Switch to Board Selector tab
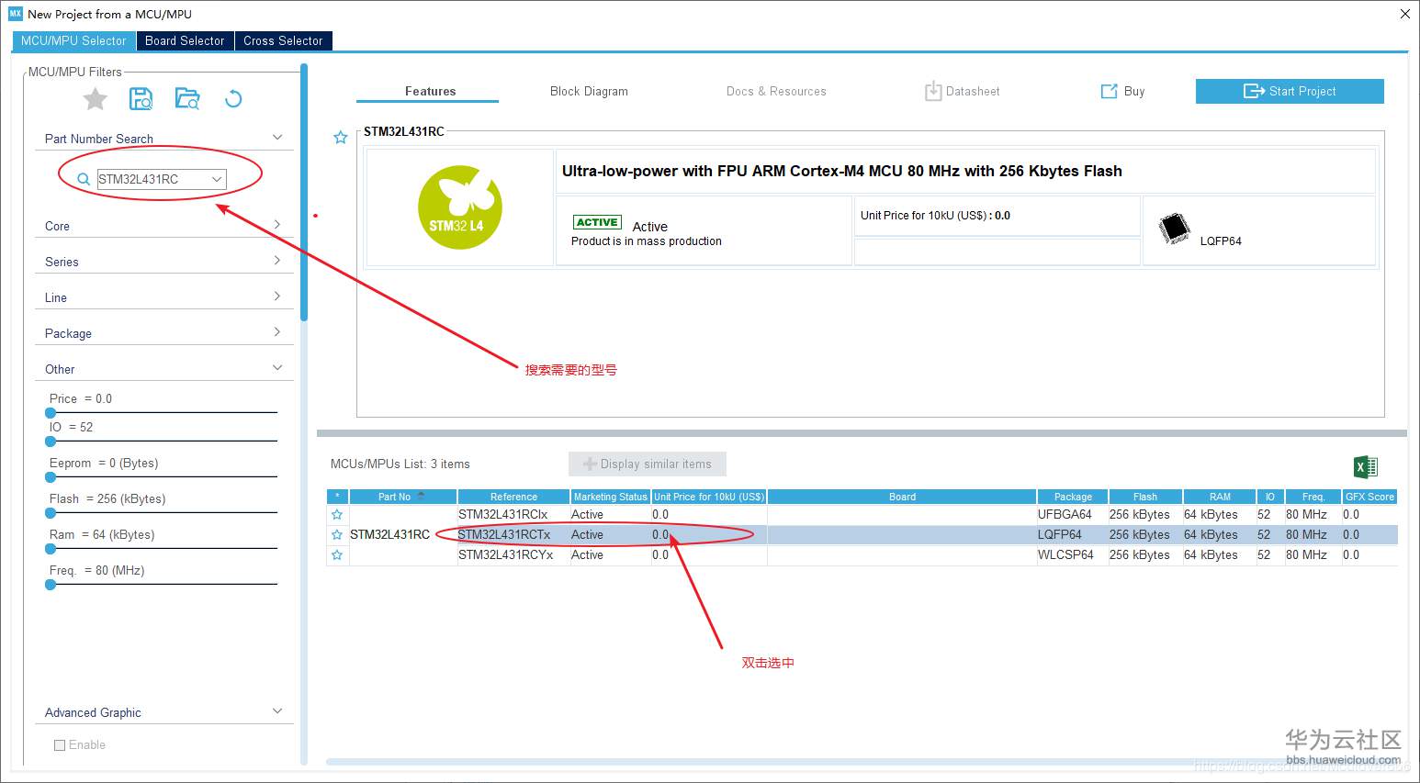This screenshot has height=783, width=1420. click(x=185, y=40)
